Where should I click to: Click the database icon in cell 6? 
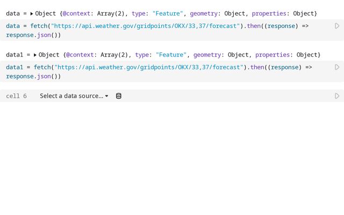click(x=119, y=96)
